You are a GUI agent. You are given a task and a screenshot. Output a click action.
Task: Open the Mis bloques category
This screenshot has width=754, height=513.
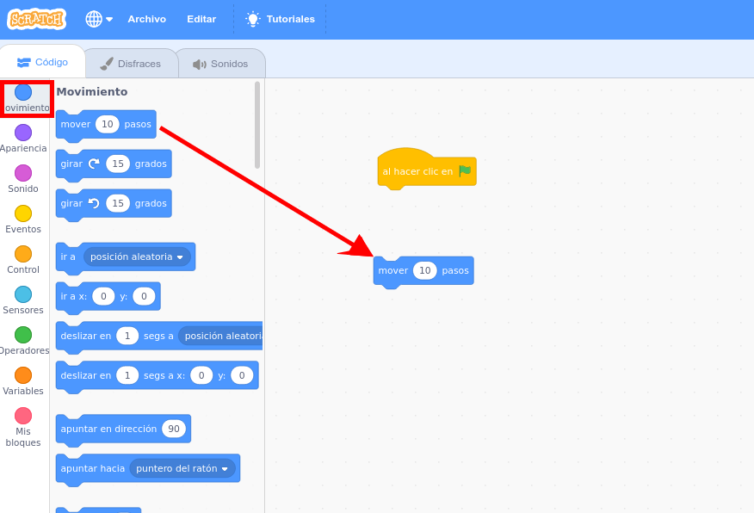23,416
